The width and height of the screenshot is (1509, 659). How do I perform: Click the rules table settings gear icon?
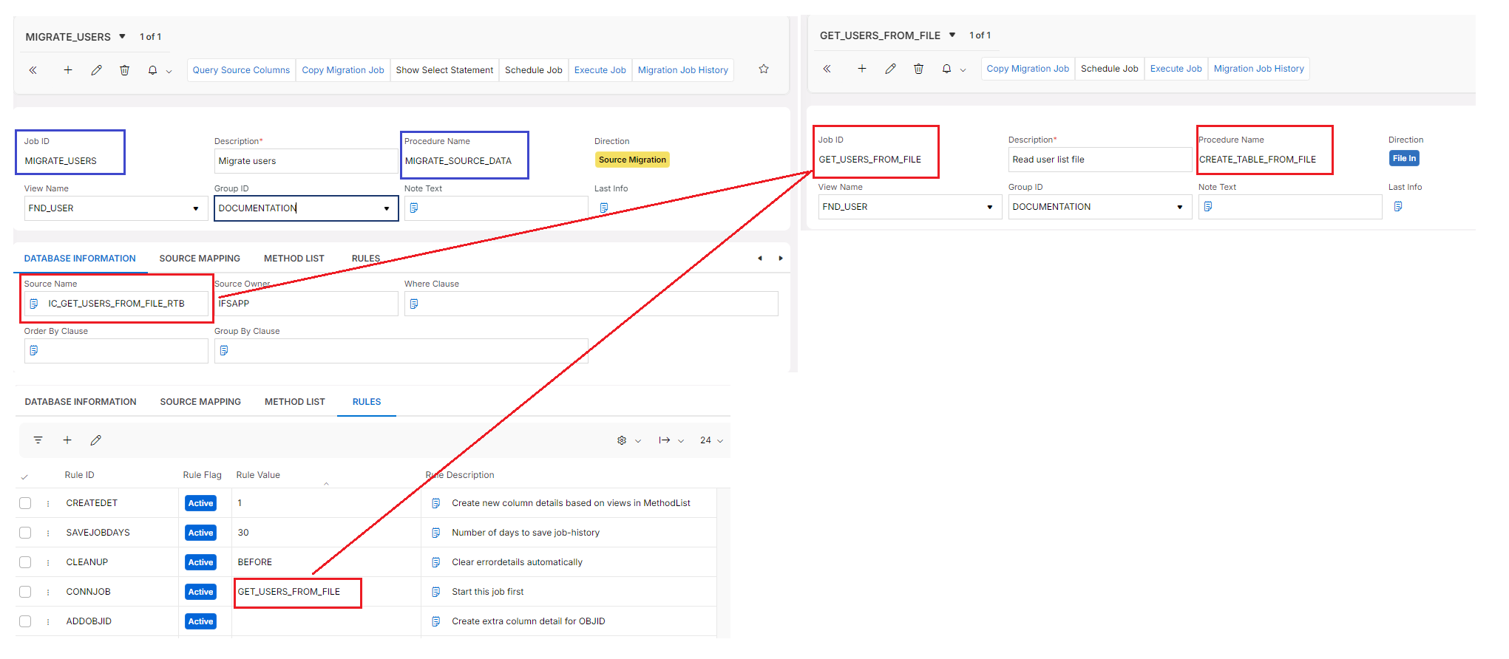click(622, 440)
